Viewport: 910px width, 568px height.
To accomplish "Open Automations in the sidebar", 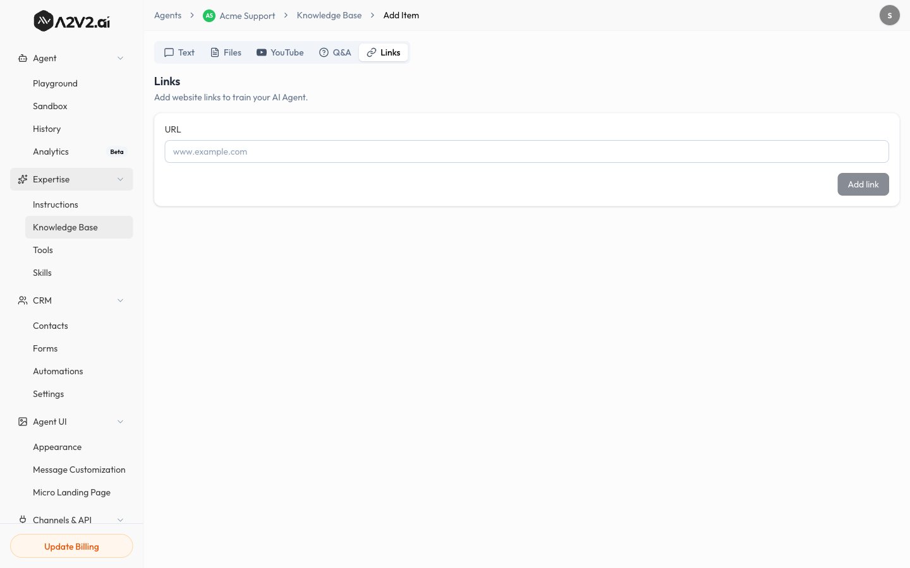I will [x=79, y=371].
